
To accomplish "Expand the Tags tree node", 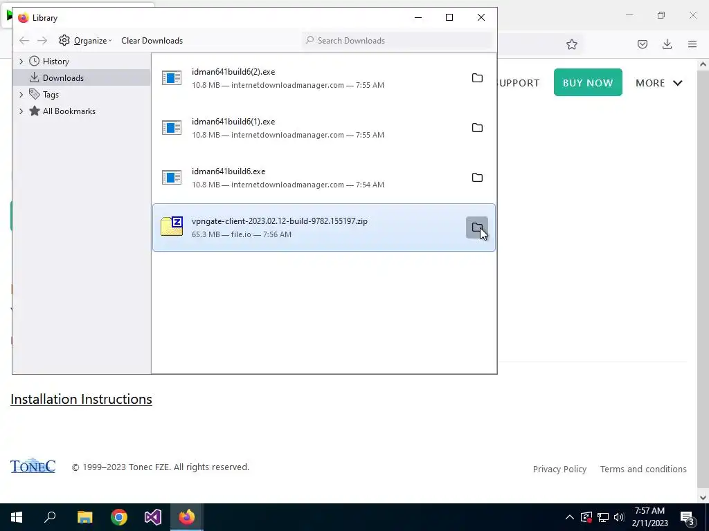I will click(x=21, y=94).
